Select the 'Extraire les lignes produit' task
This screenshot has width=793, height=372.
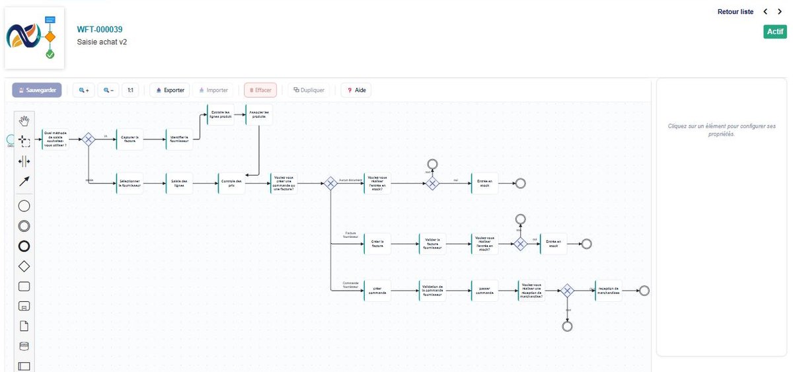point(221,113)
